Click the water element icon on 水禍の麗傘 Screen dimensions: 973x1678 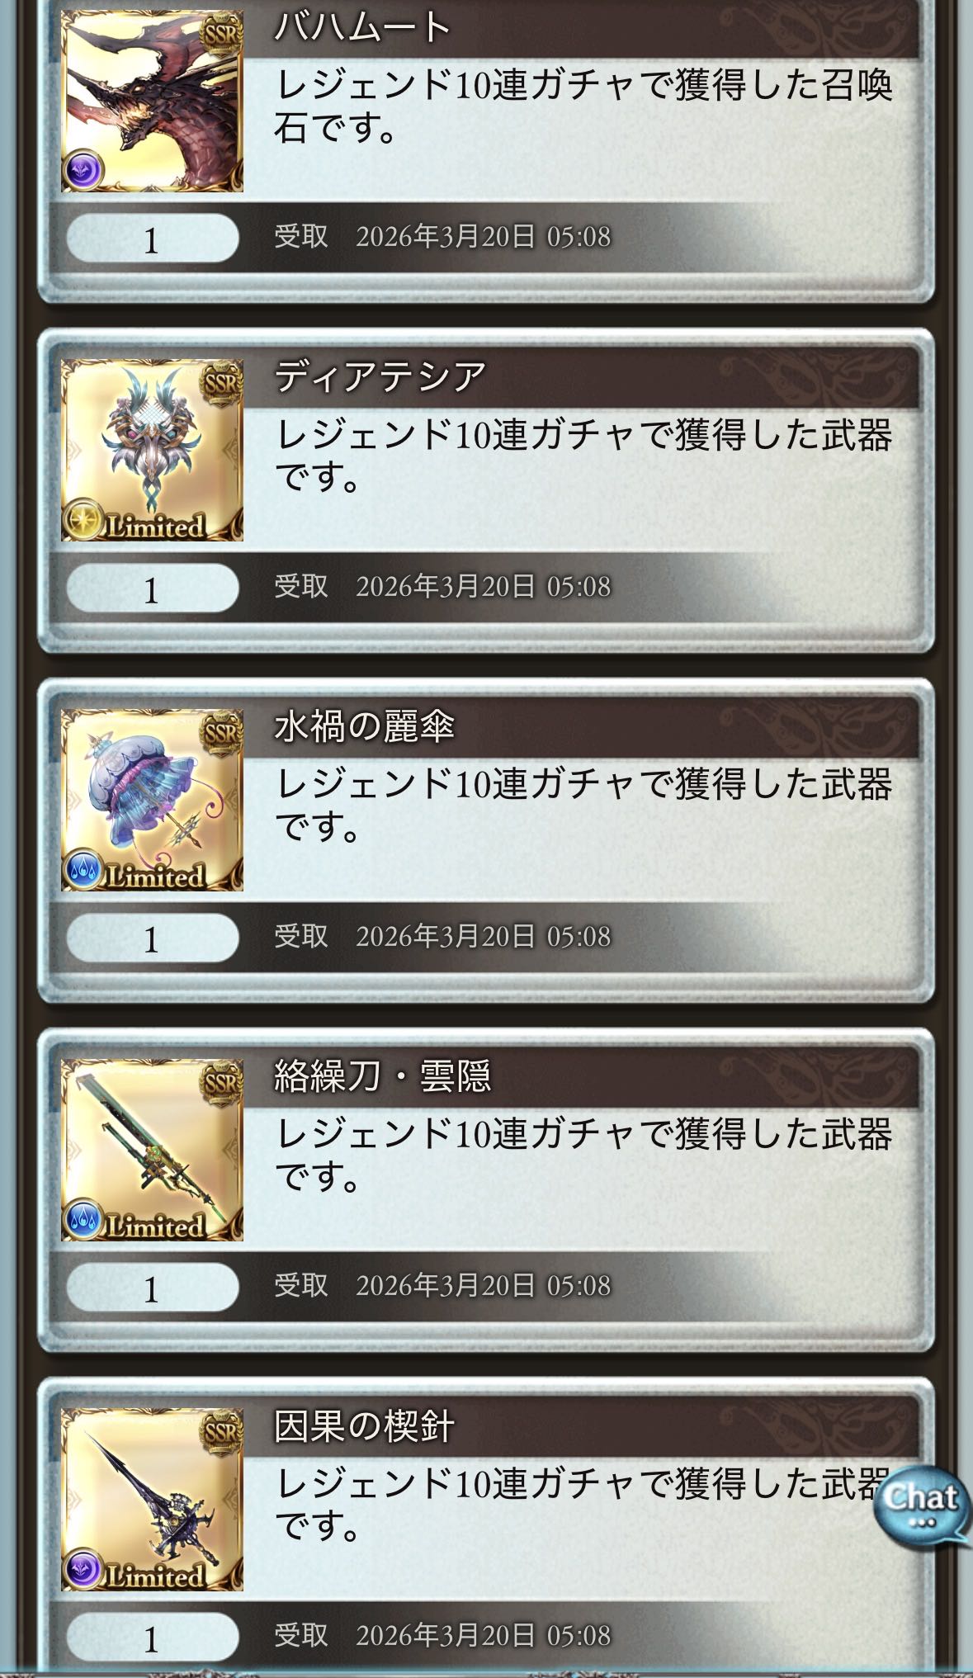[83, 870]
